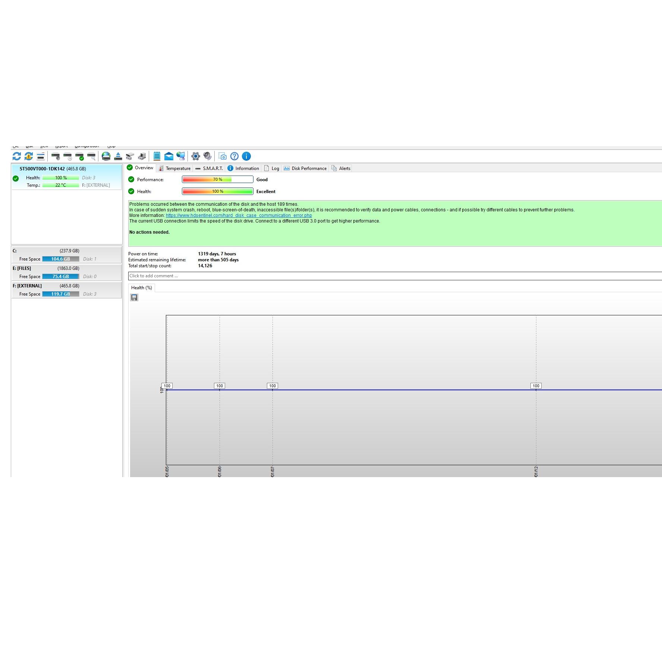The image size is (662, 662).
Task: Open the hdsentinel.com communication error link
Action: click(239, 215)
